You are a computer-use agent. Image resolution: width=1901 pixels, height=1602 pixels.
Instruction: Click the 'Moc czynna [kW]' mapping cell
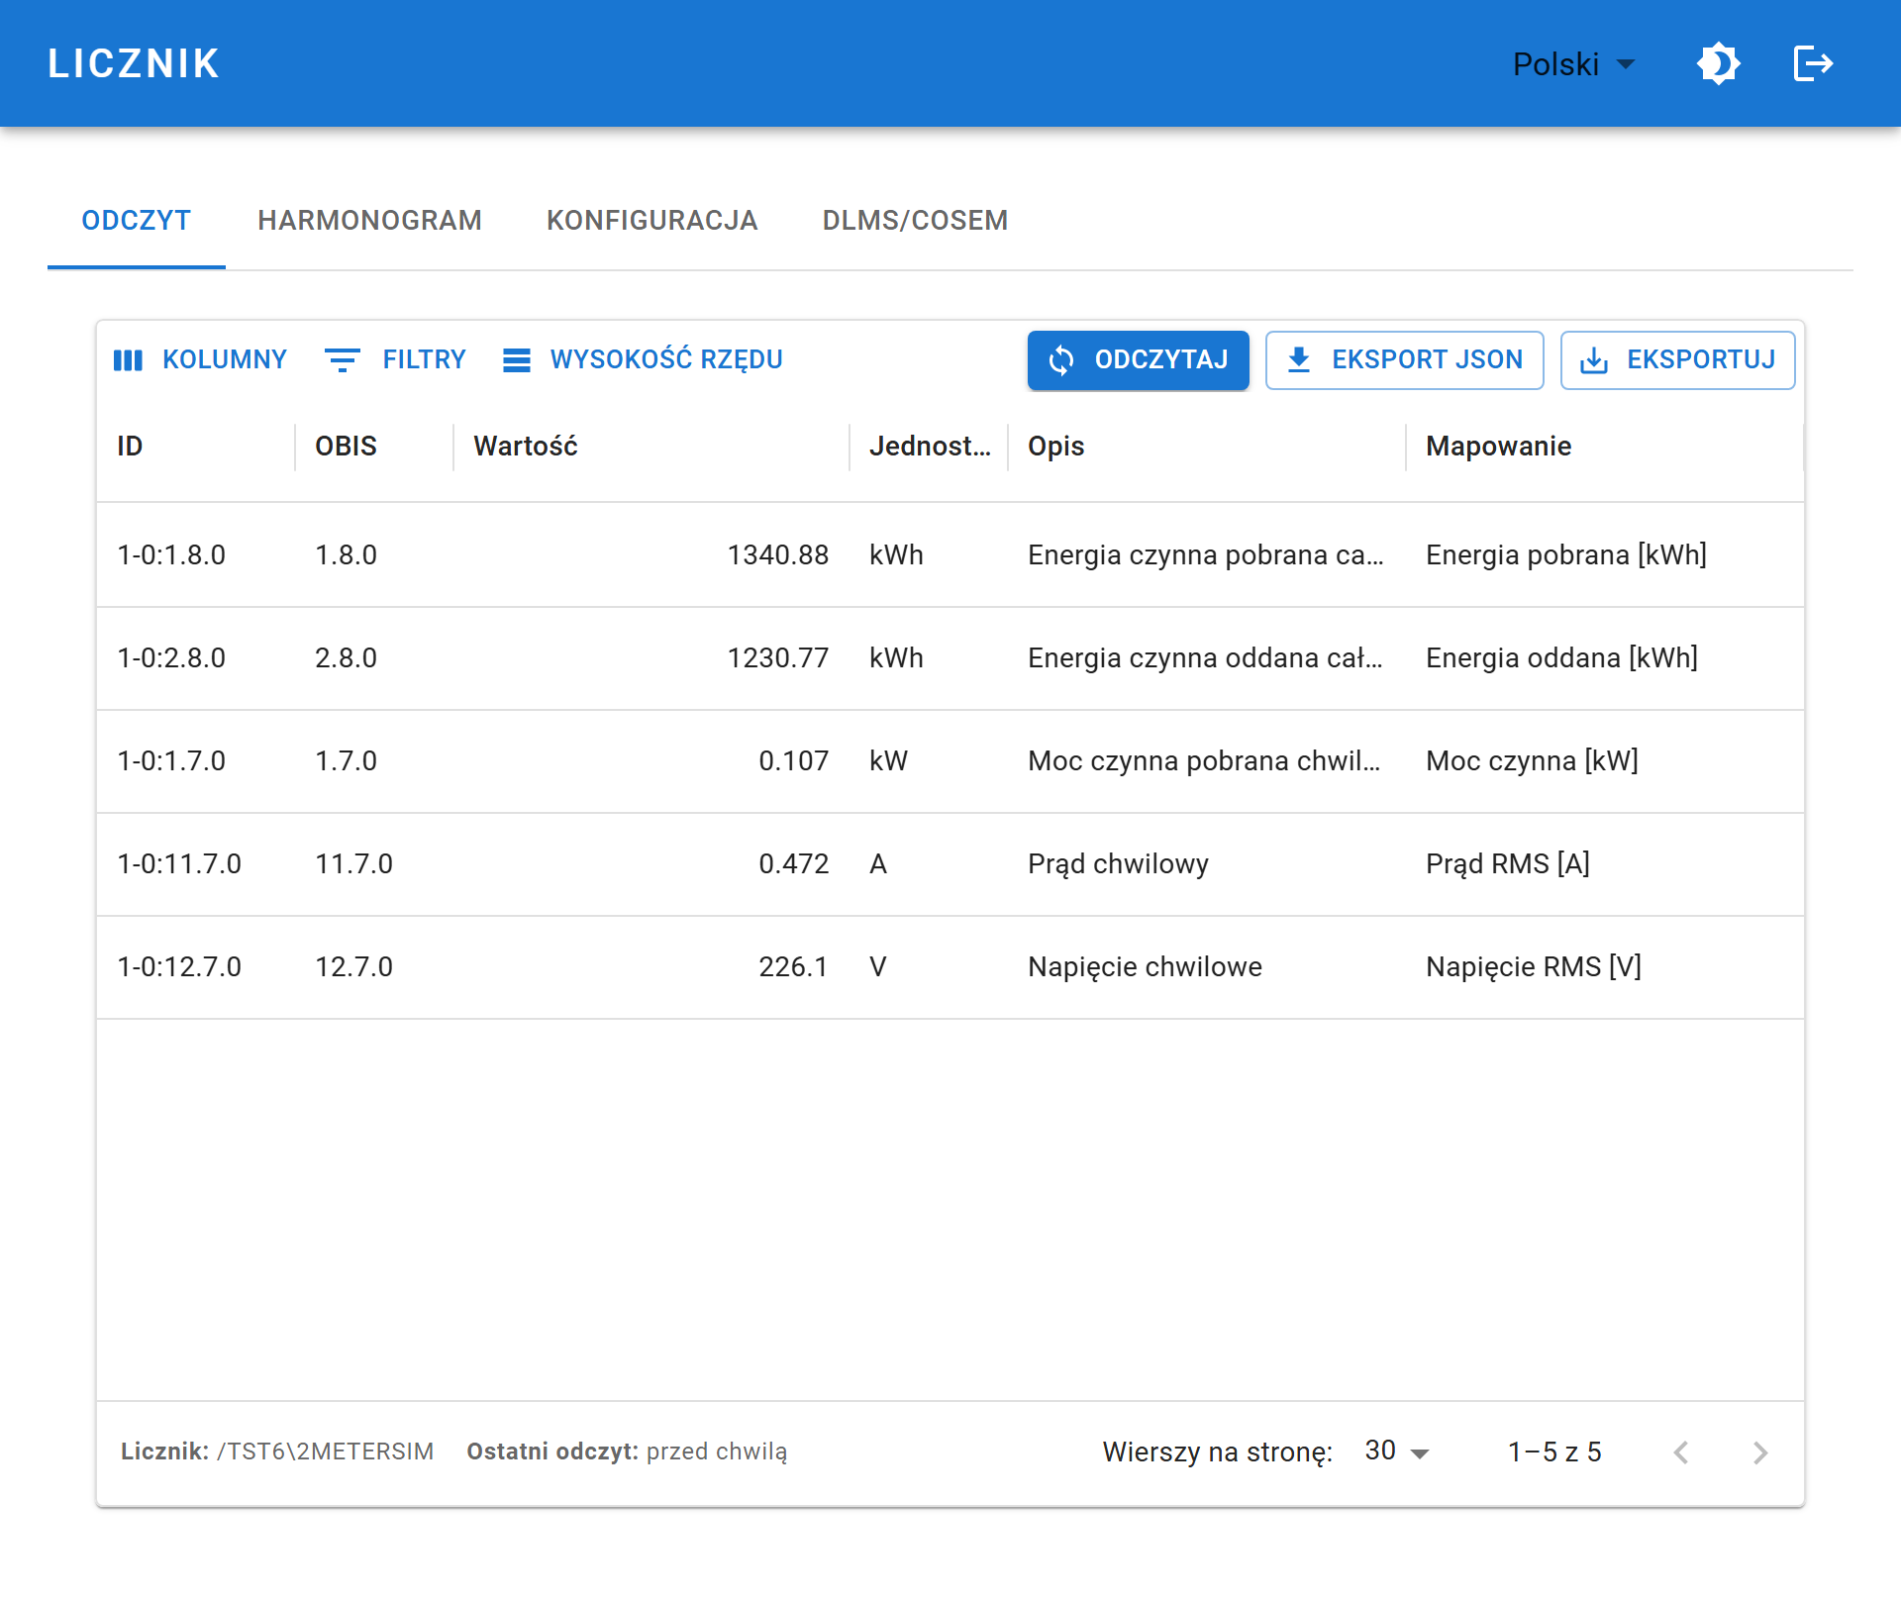coord(1605,760)
